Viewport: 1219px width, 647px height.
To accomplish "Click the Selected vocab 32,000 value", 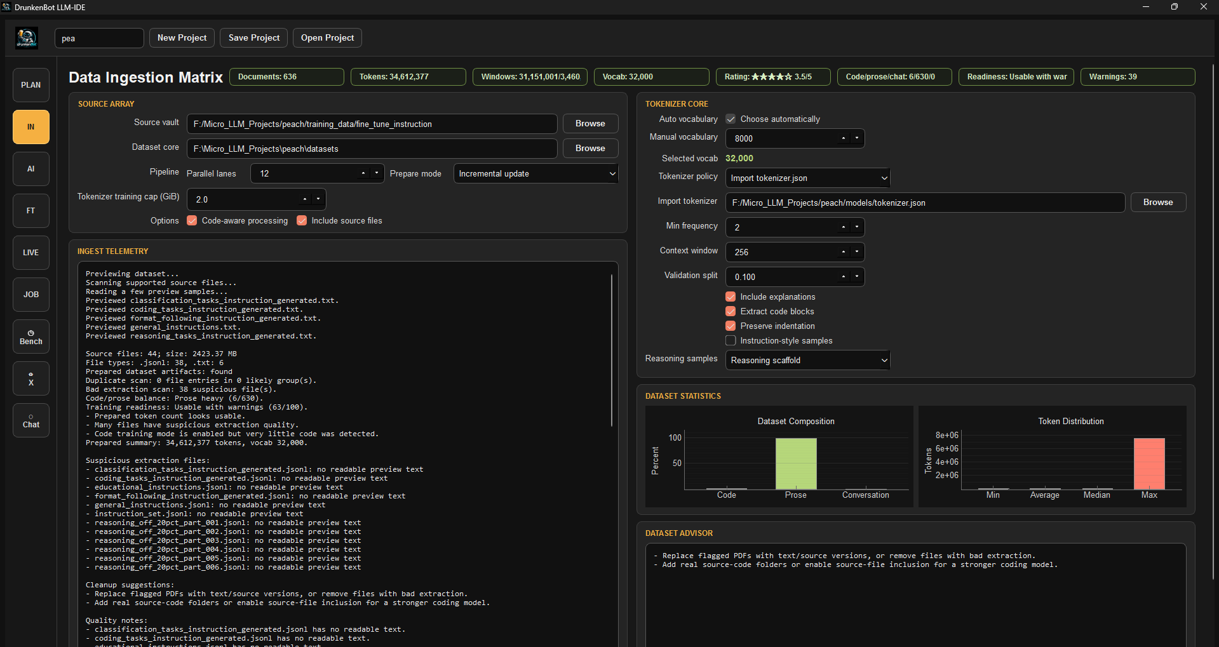I will click(739, 159).
